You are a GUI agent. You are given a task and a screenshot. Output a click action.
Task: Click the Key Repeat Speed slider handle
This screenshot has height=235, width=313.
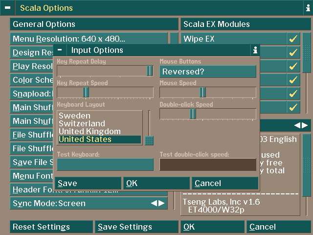[86, 93]
